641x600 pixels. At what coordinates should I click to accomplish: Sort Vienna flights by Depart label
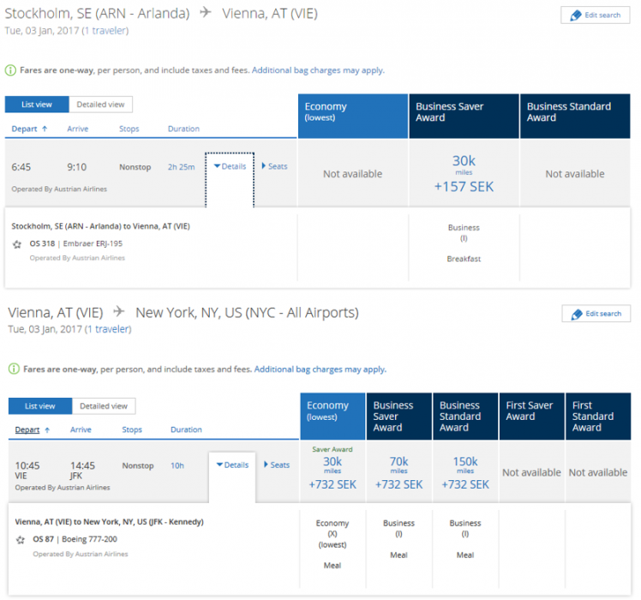coord(27,429)
